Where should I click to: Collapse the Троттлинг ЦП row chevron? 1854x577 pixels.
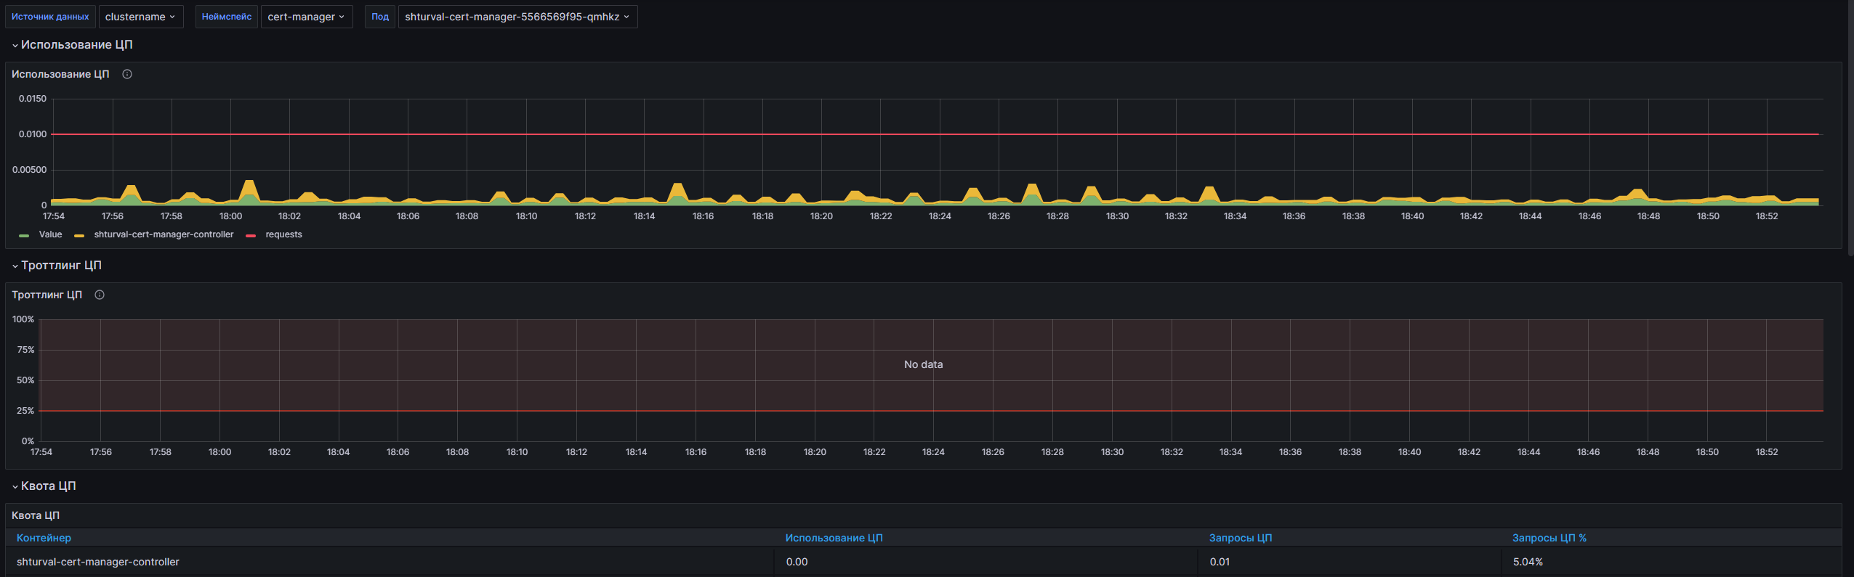pyautogui.click(x=15, y=266)
